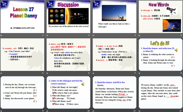Click slide number 2 label

(x=89, y=35)
